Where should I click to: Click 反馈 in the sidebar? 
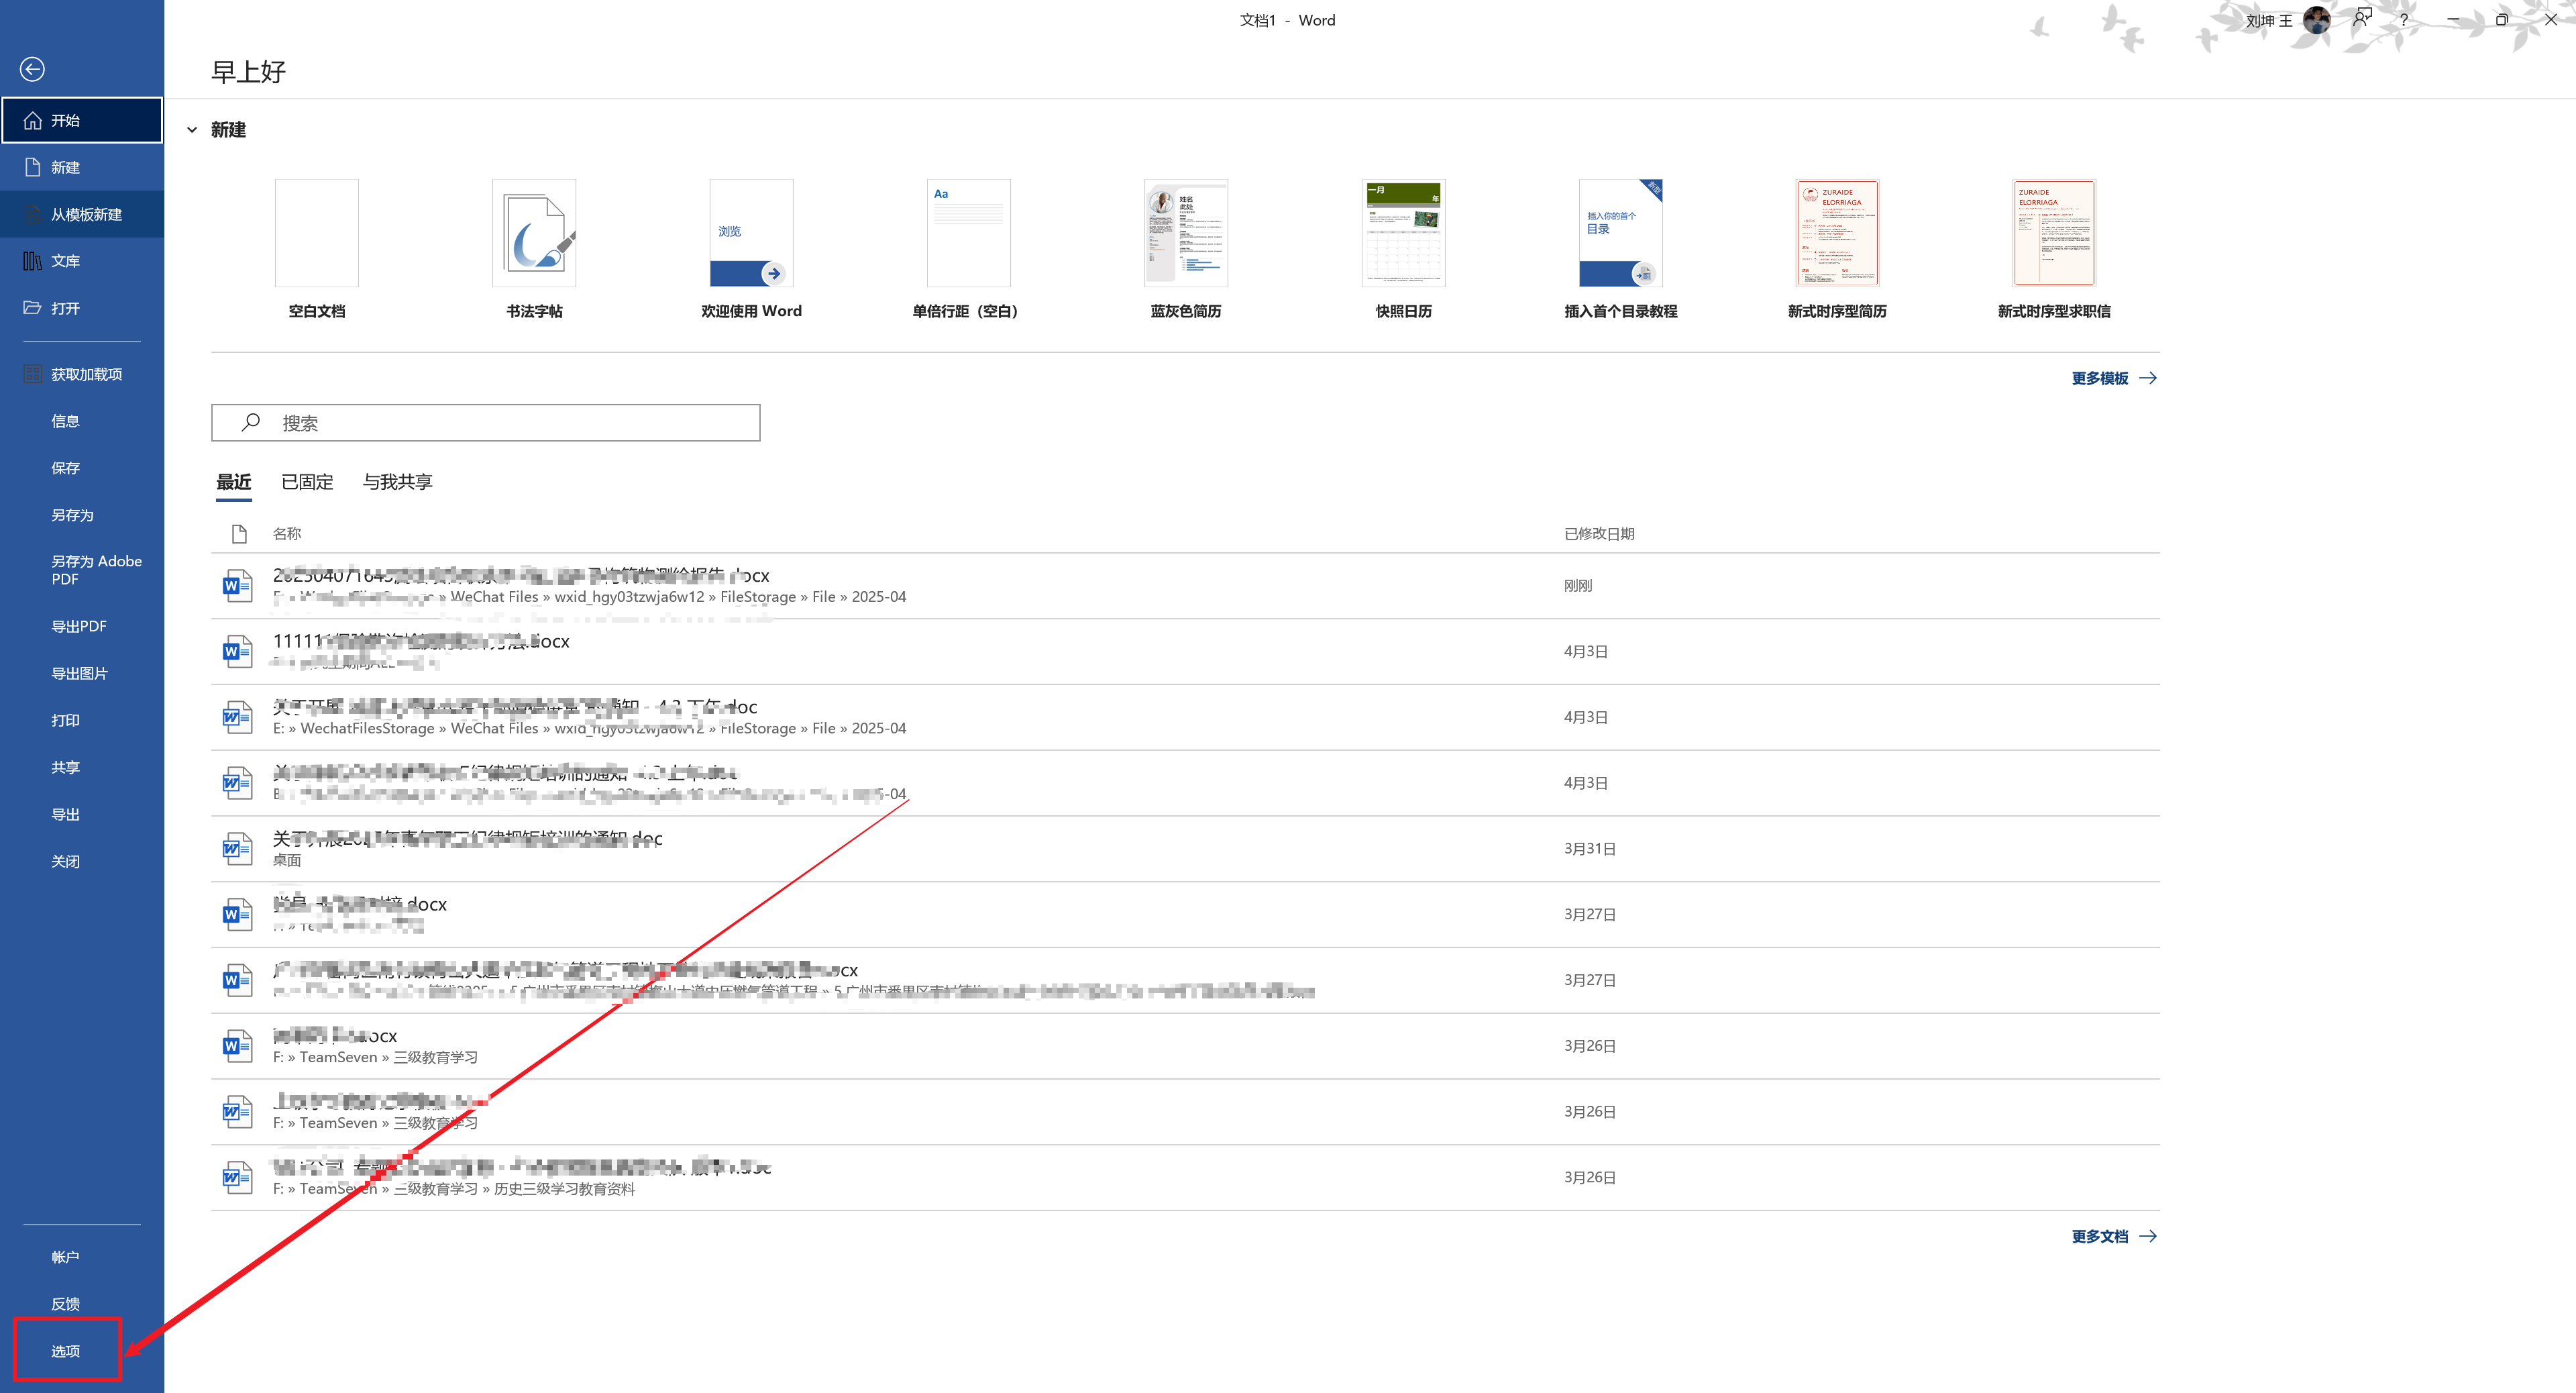(x=82, y=1304)
